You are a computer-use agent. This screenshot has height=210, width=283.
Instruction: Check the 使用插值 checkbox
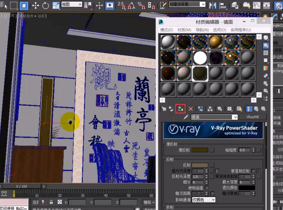click(x=207, y=188)
